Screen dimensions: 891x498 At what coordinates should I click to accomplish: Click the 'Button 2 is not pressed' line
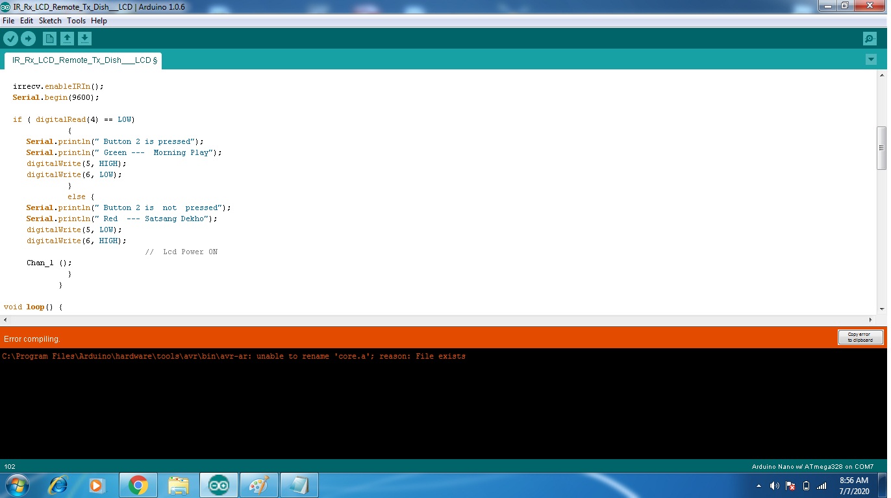(x=129, y=207)
